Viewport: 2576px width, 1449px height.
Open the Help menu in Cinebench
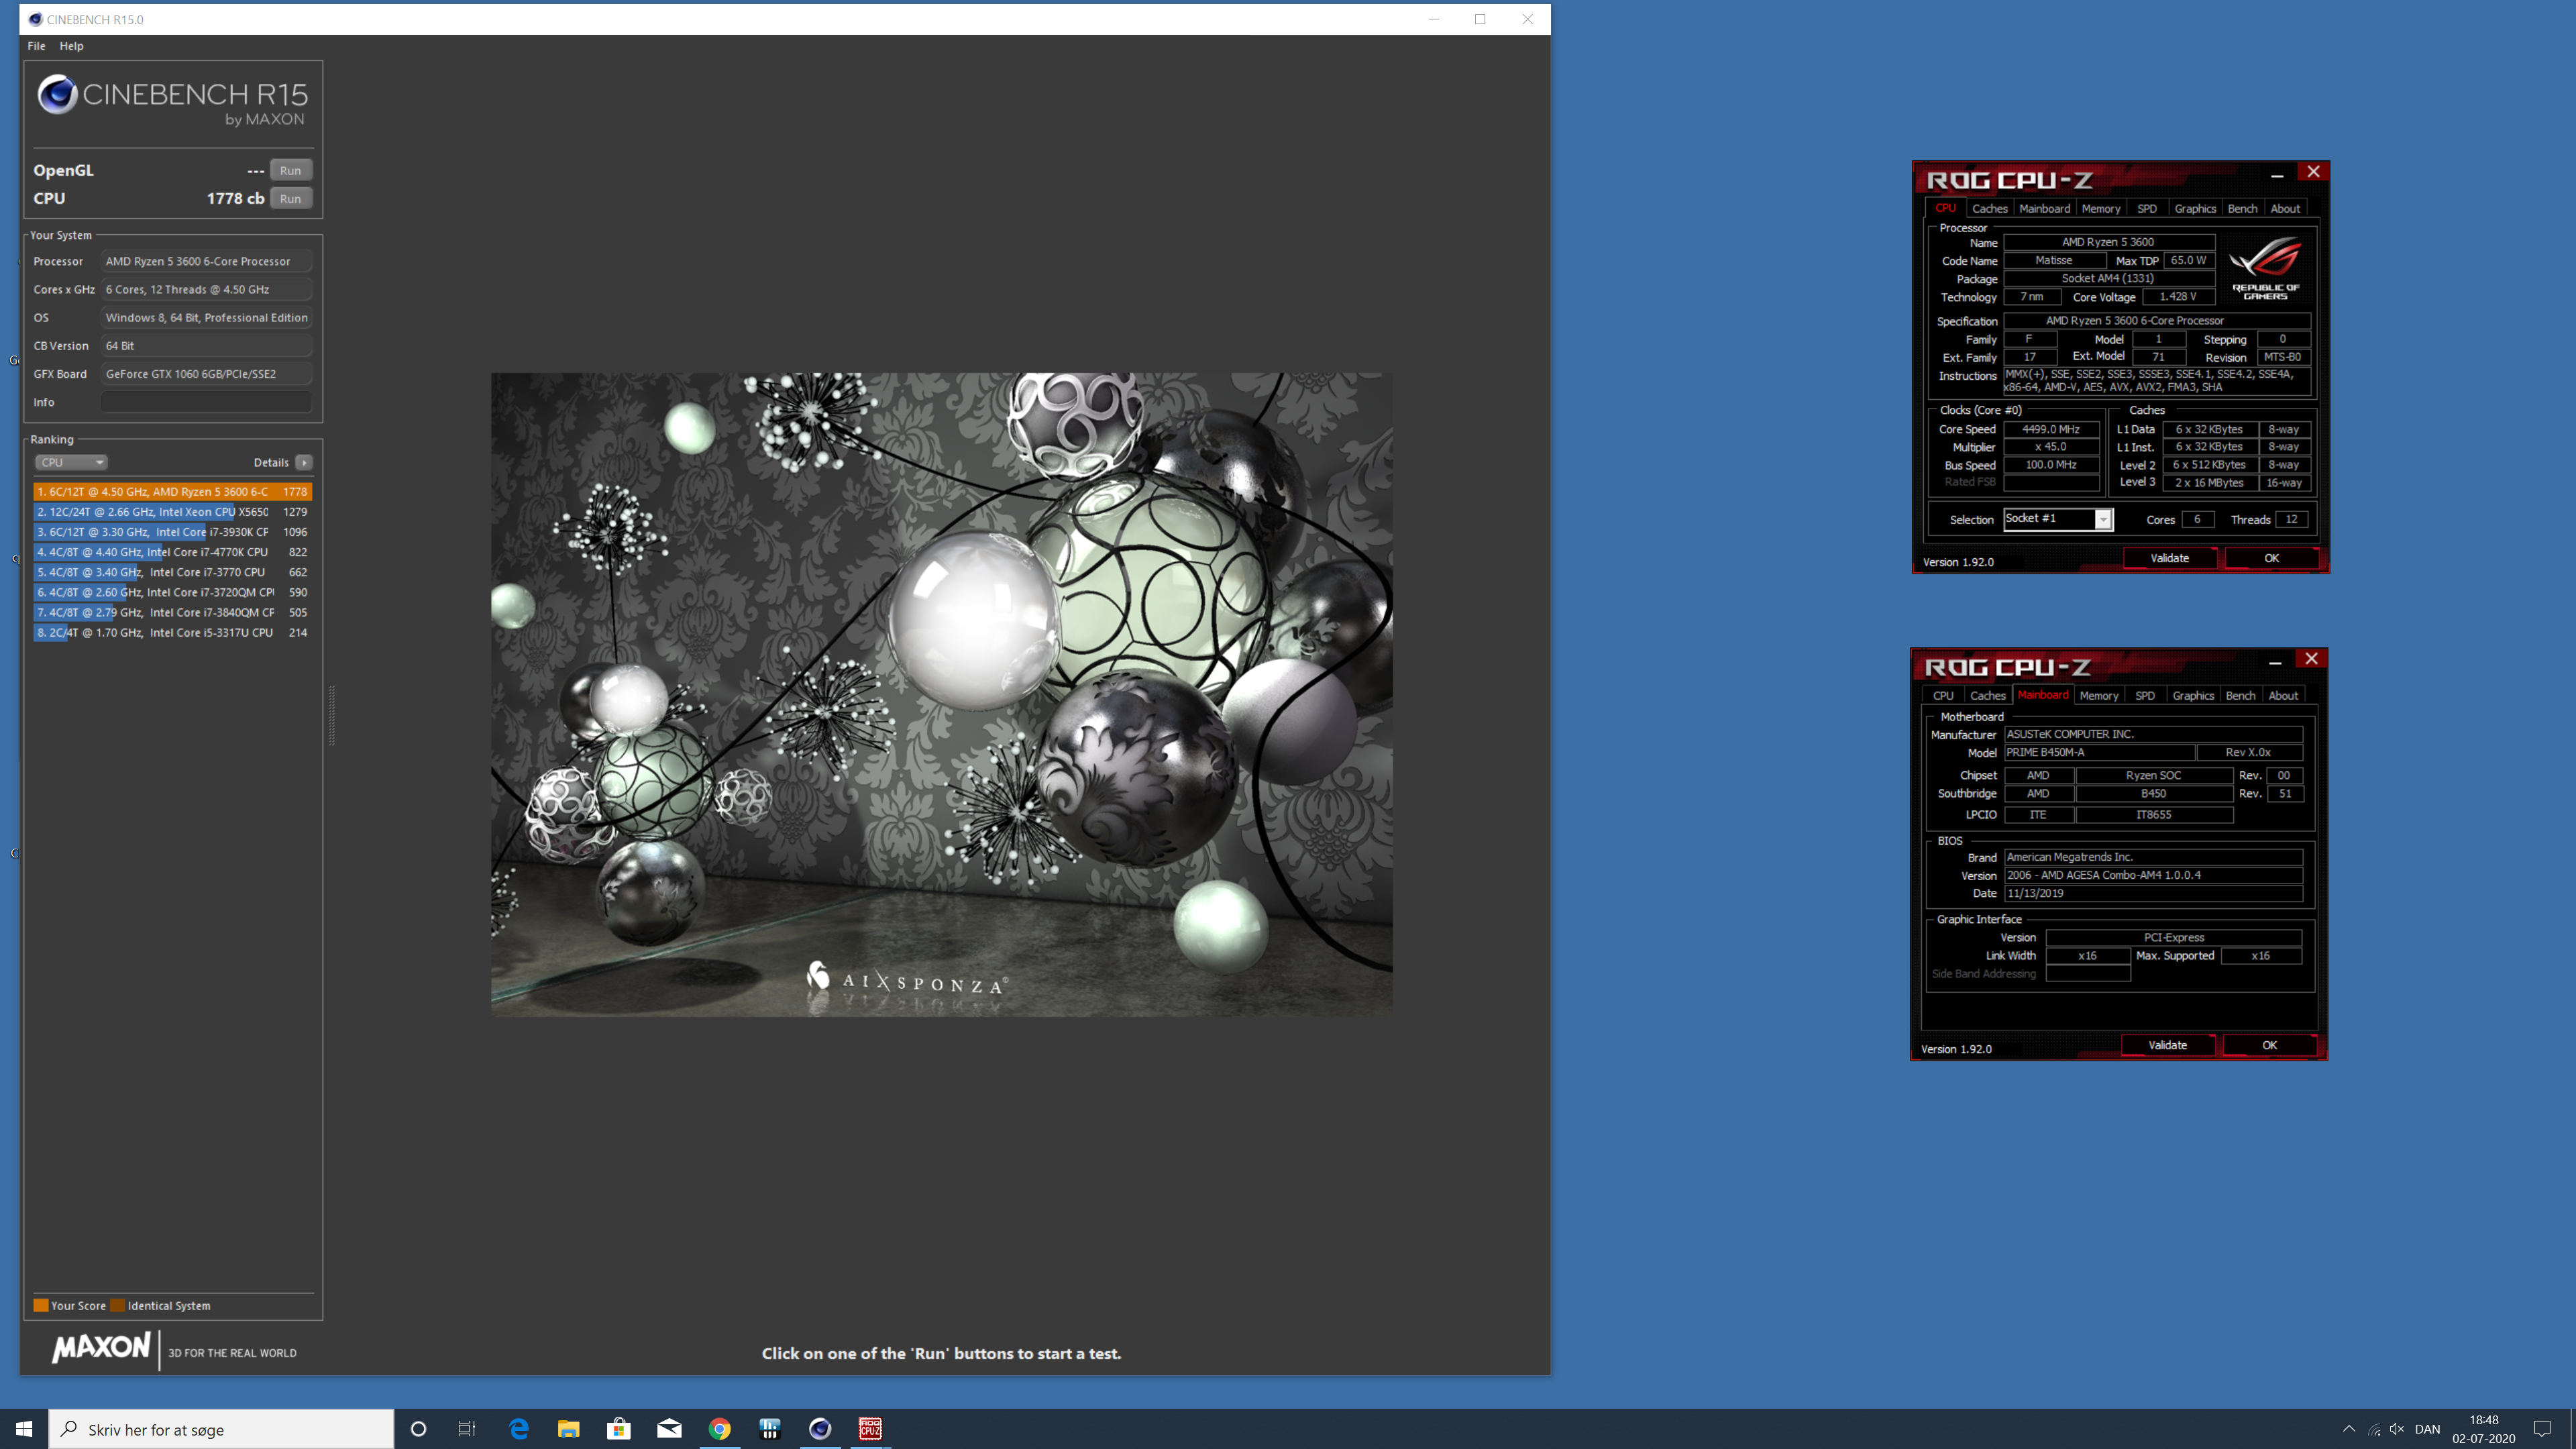pos(71,46)
